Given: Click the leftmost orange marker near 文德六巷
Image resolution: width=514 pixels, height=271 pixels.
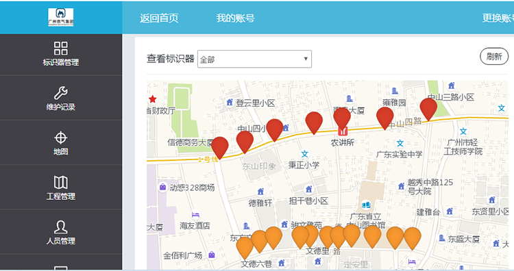Looking at the screenshot, I should coord(245,248).
